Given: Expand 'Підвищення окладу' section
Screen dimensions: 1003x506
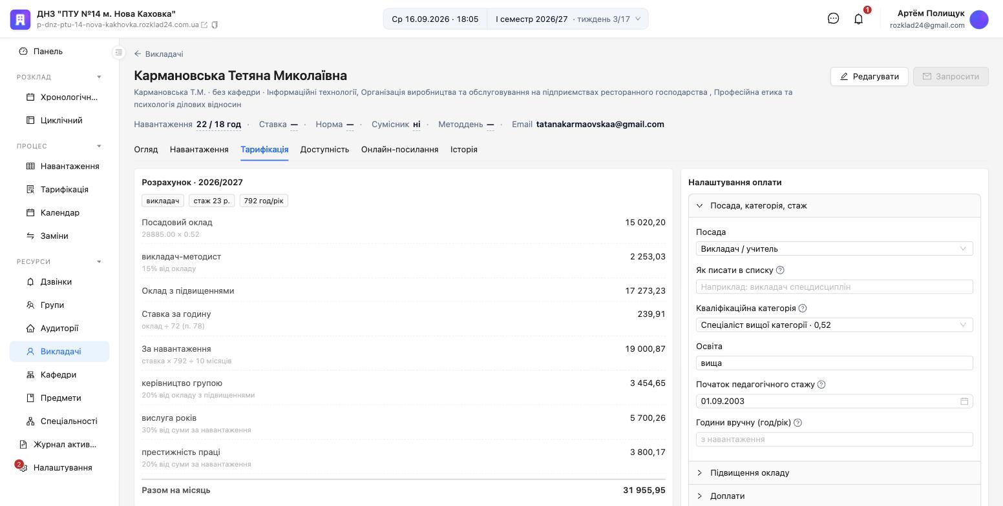Looking at the screenshot, I should coord(834,473).
